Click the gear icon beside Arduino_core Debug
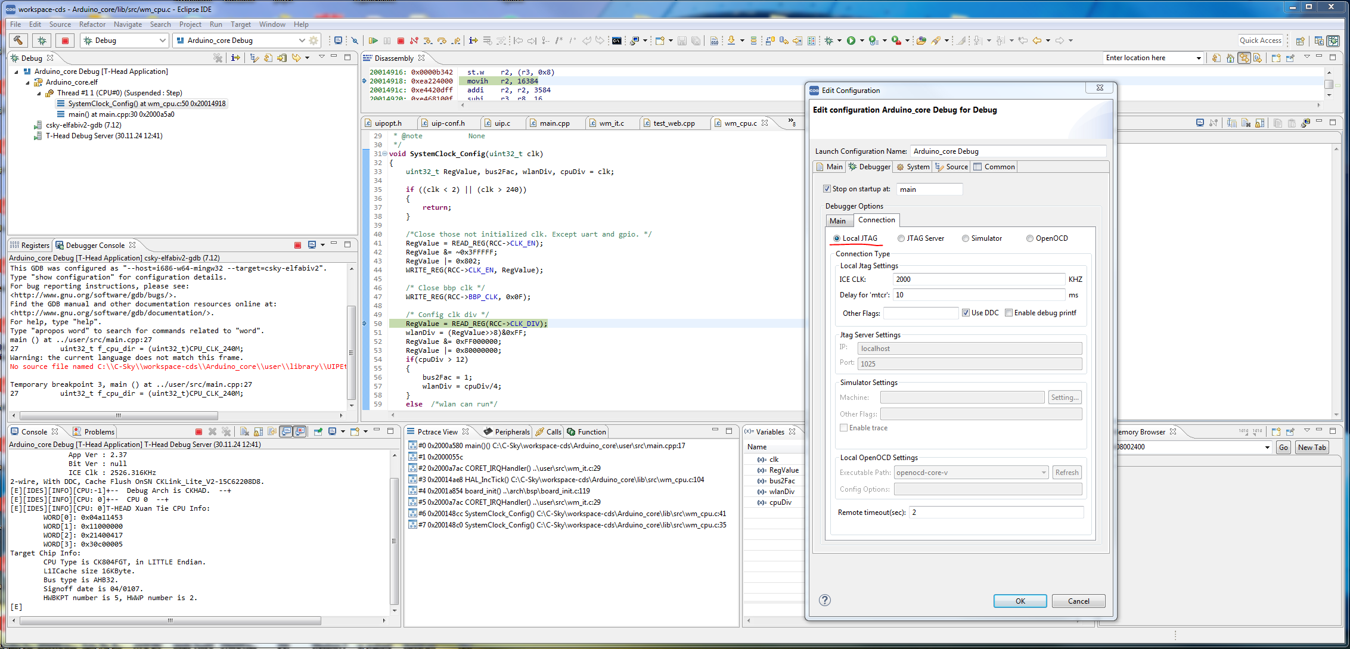Screen dimensions: 1350x649 pyautogui.click(x=314, y=41)
